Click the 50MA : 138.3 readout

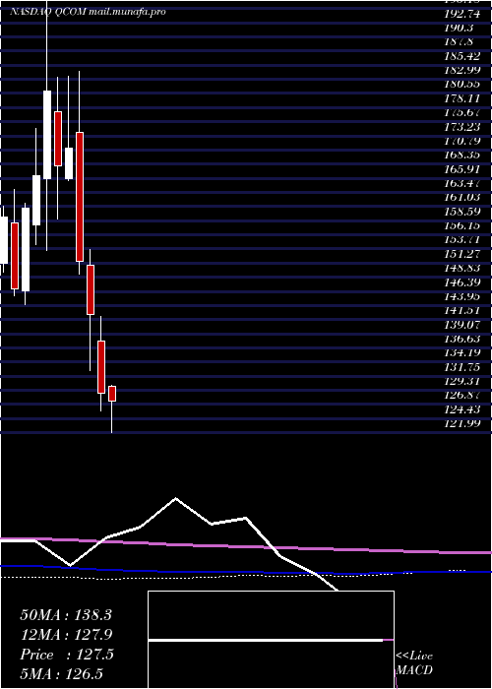click(x=66, y=615)
